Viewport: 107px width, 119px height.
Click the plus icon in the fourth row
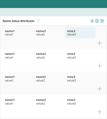coord(100,112)
